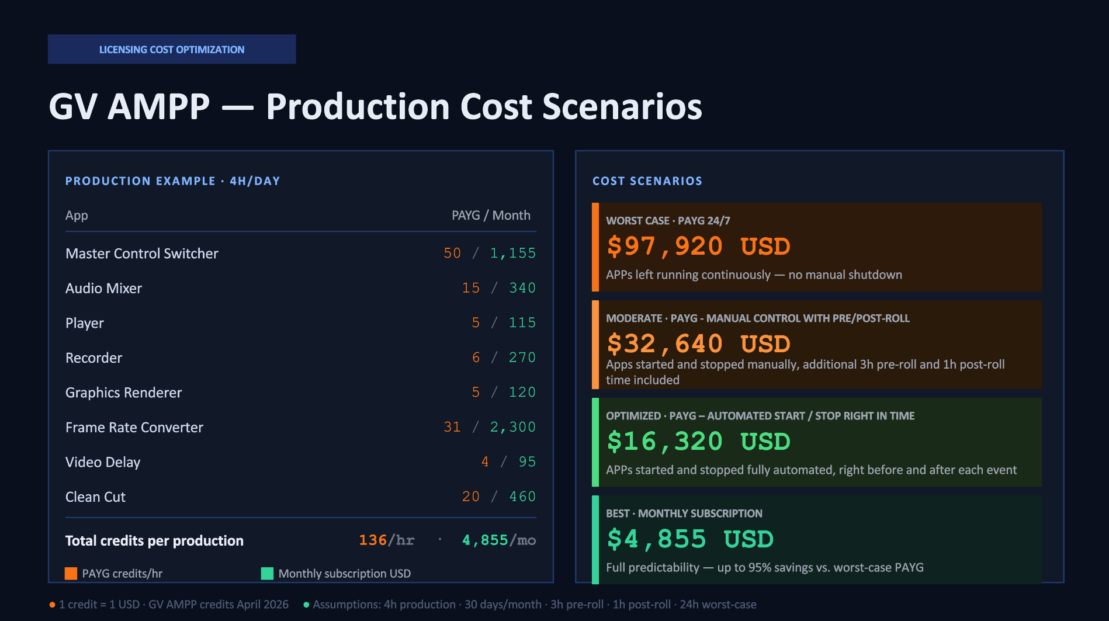Click the green Monthly subscription USD legend swatch
This screenshot has width=1109, height=621.
tap(267, 573)
